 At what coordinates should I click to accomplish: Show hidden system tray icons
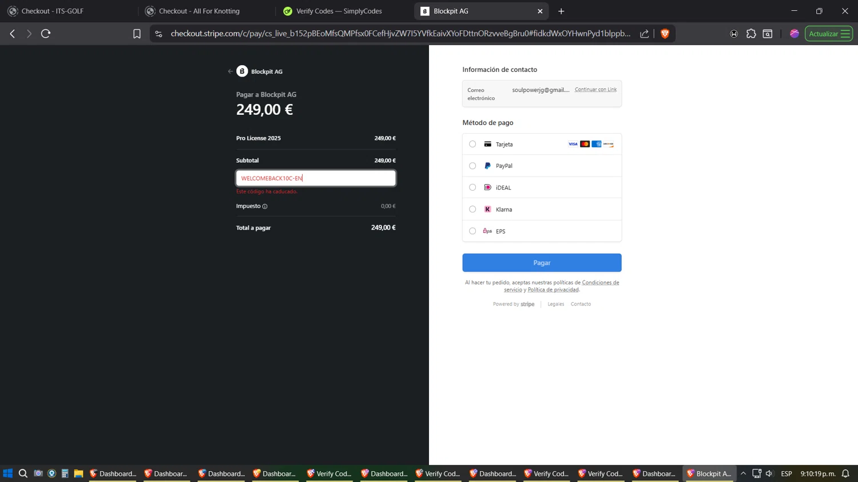[x=743, y=473]
